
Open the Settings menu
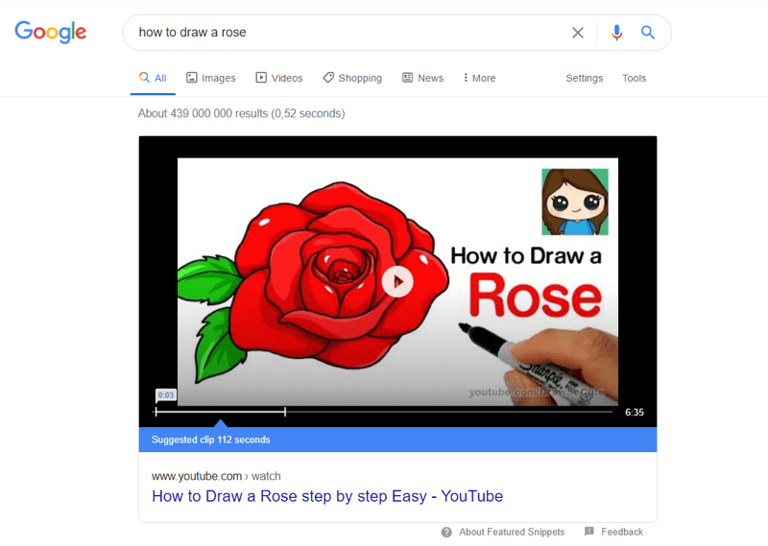584,78
